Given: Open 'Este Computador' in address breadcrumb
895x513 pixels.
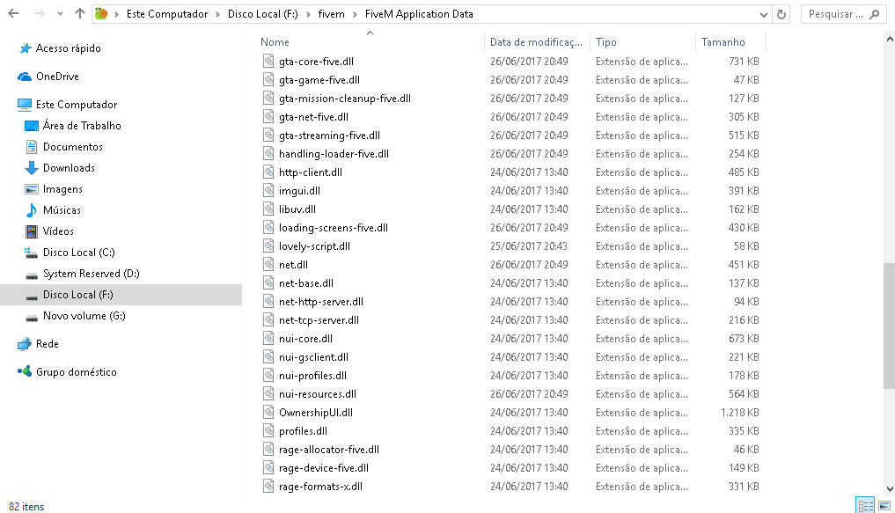Looking at the screenshot, I should tap(167, 14).
